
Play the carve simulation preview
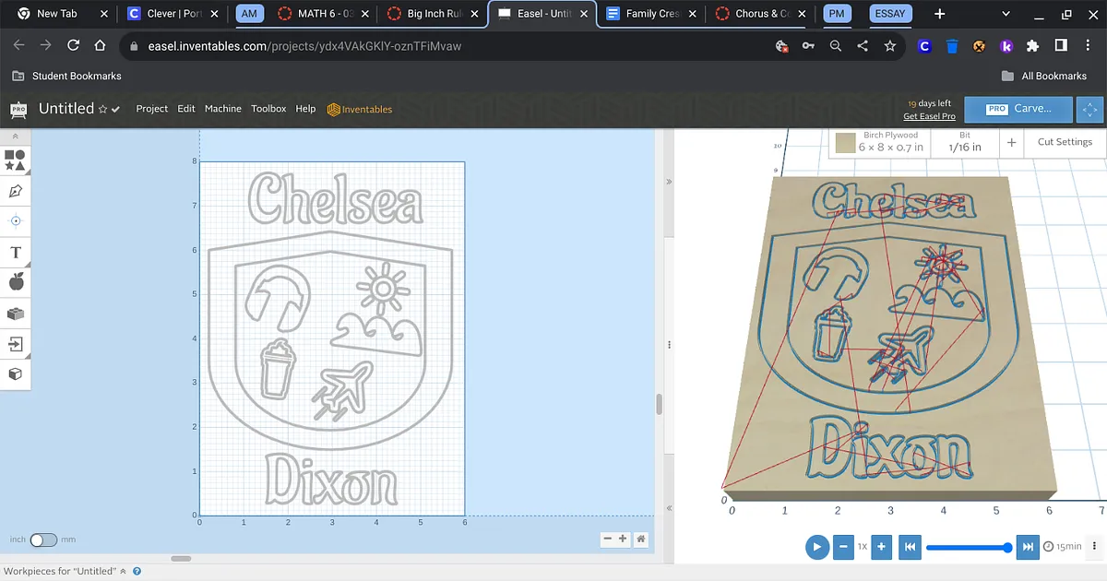[816, 547]
